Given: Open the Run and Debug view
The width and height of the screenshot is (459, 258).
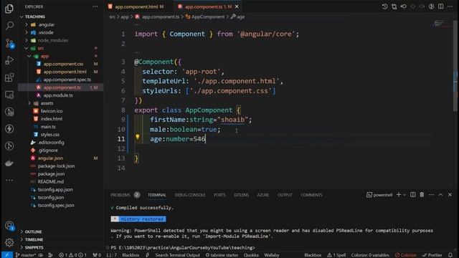Looking at the screenshot, I should click(x=9, y=60).
